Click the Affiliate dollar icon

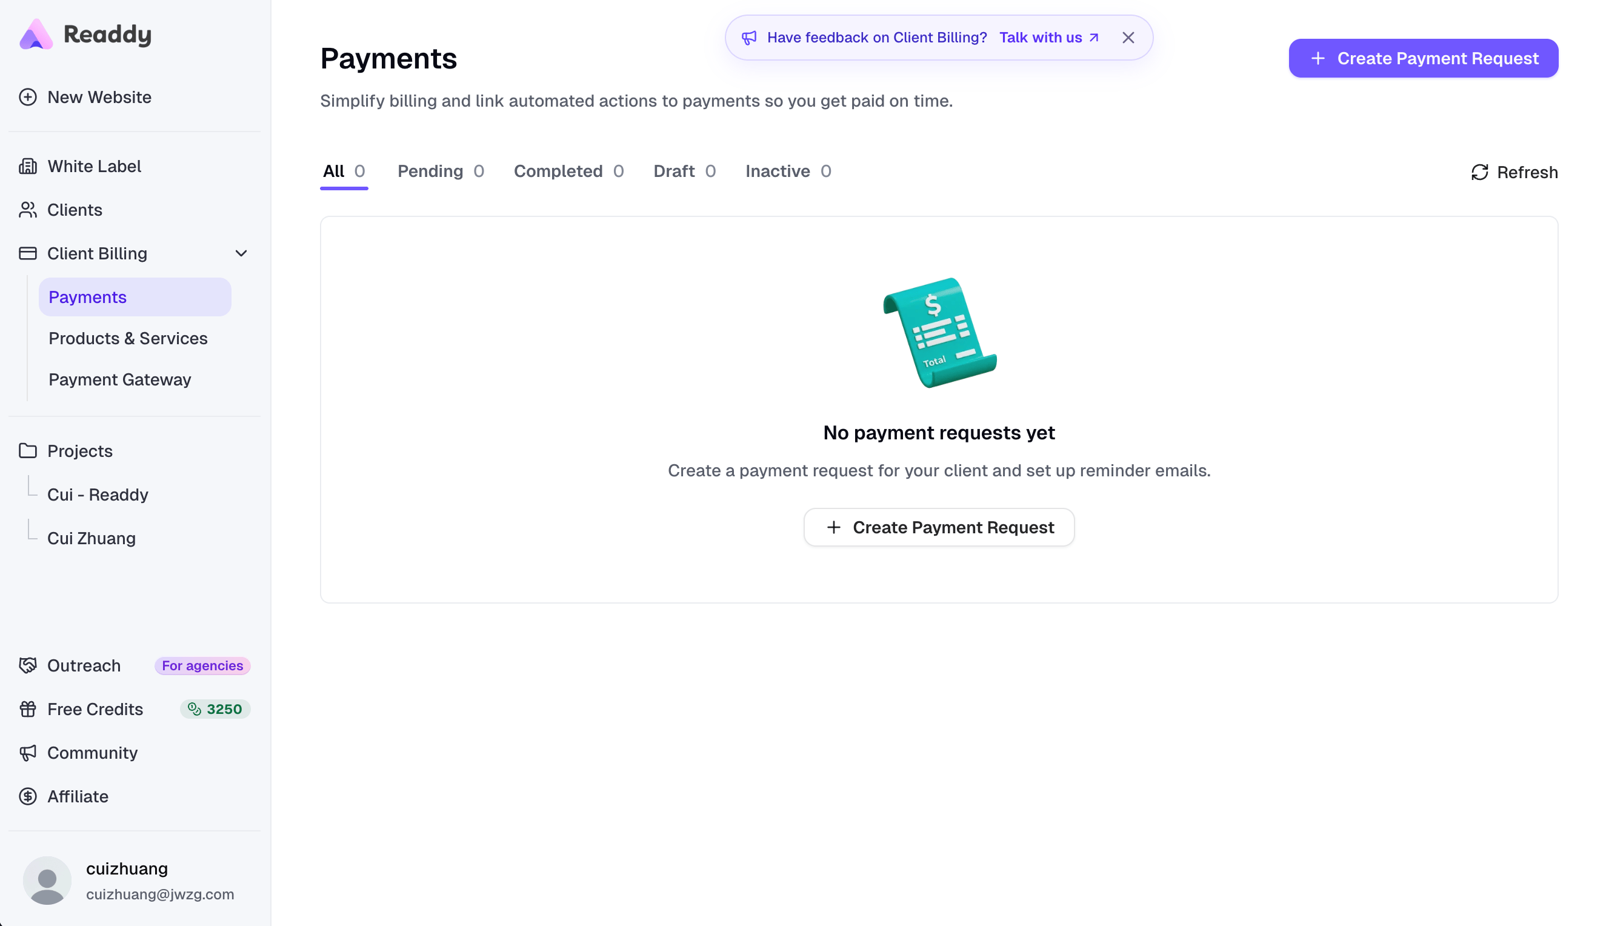(x=28, y=796)
